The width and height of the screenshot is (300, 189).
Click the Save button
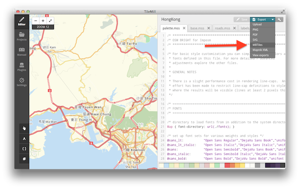click(242, 20)
